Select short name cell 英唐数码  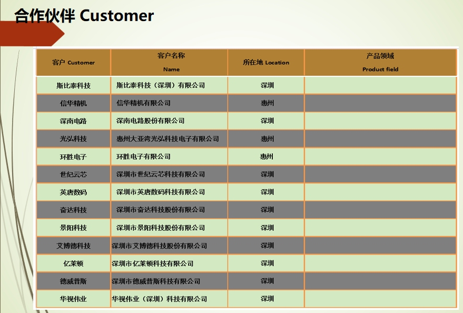tap(74, 192)
